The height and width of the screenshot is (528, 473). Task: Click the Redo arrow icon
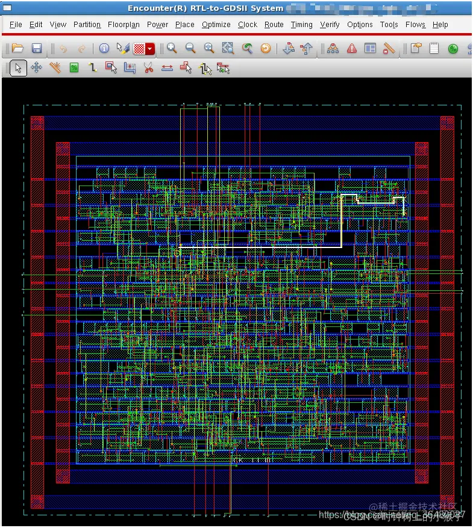(x=81, y=49)
